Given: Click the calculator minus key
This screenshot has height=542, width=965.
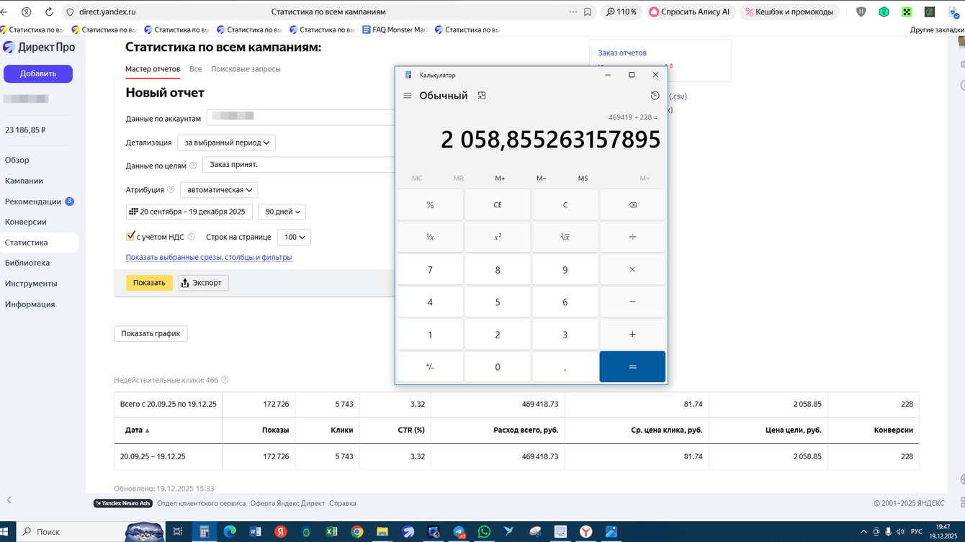Looking at the screenshot, I should pos(632,302).
